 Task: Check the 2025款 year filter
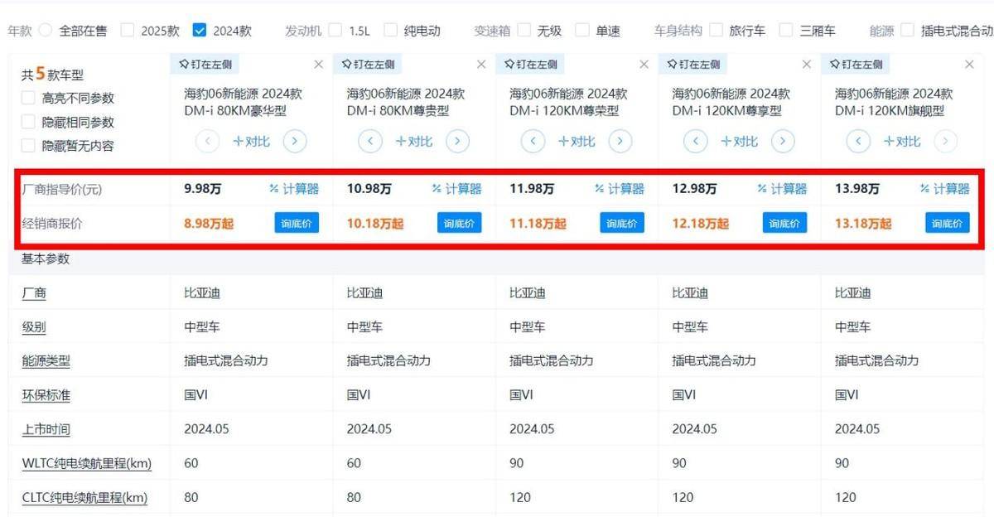(127, 31)
